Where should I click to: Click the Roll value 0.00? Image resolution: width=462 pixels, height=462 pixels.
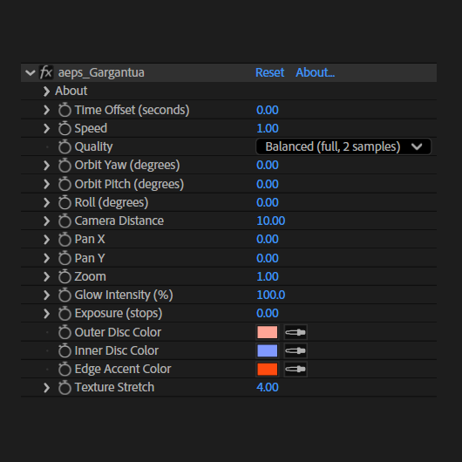(x=268, y=202)
